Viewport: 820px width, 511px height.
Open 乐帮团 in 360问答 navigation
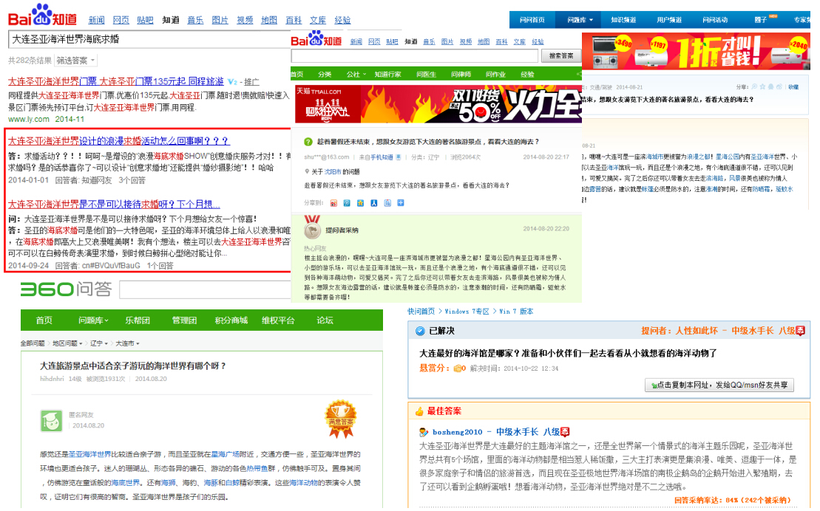point(138,320)
